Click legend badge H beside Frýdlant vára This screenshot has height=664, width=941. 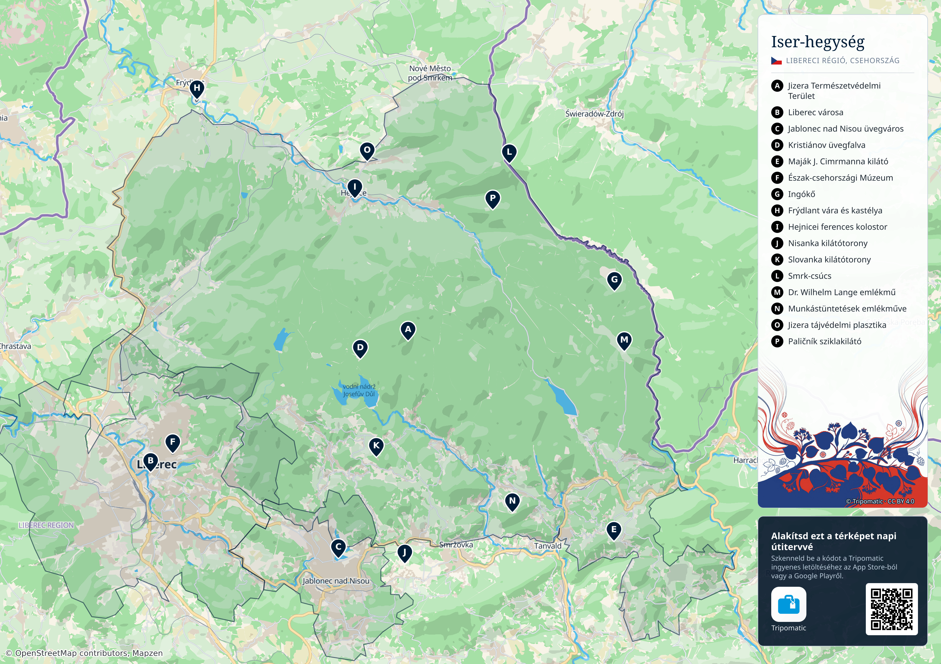(777, 211)
